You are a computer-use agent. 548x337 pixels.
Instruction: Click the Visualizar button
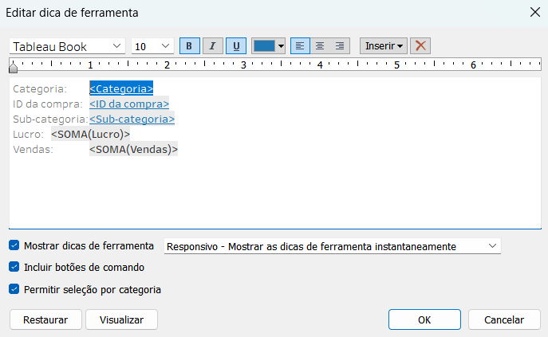121,319
